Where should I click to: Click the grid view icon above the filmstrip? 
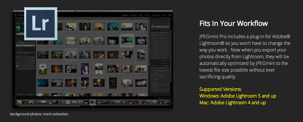pyautogui.click(x=22, y=98)
